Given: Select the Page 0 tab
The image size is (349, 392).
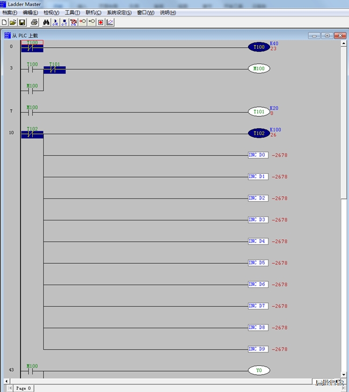Looking at the screenshot, I should pyautogui.click(x=23, y=388).
